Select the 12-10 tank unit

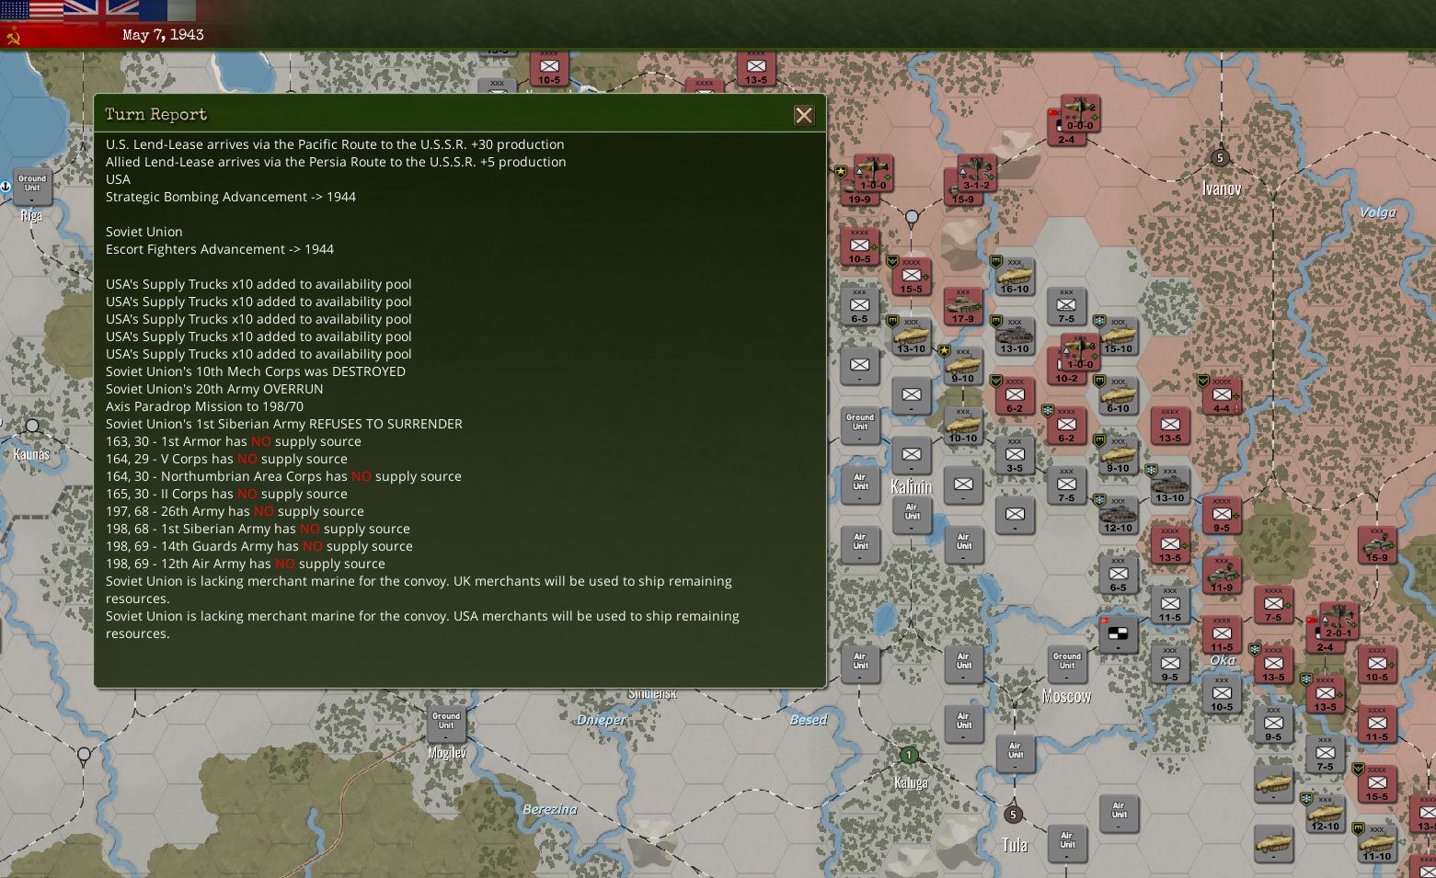(1118, 515)
